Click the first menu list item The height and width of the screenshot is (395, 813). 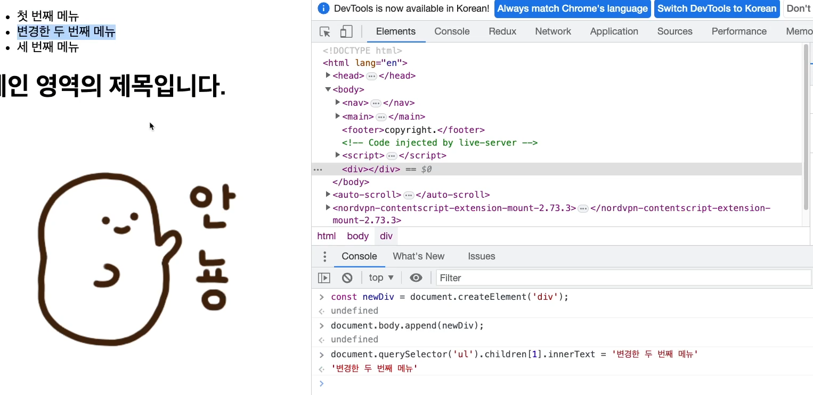pyautogui.click(x=48, y=16)
